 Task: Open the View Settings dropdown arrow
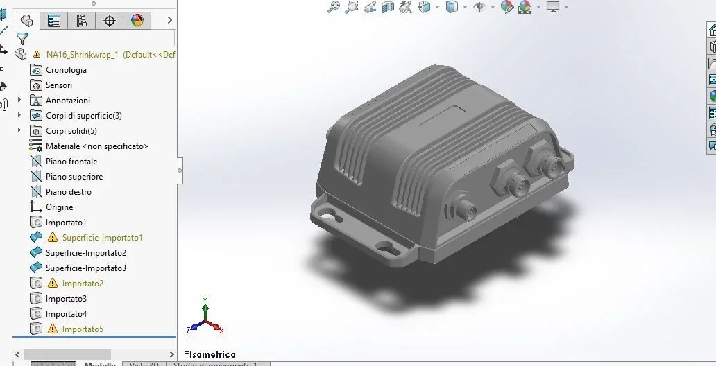coord(566,8)
